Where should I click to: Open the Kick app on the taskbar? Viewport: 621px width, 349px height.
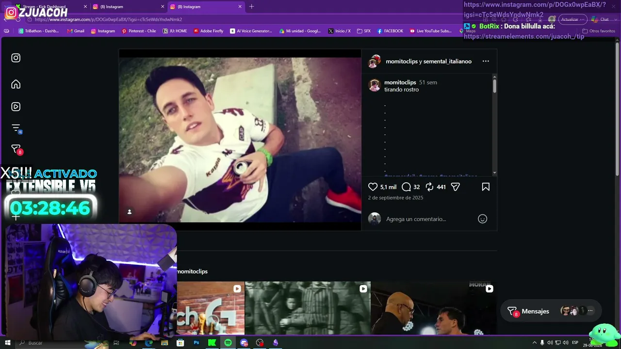(212, 343)
